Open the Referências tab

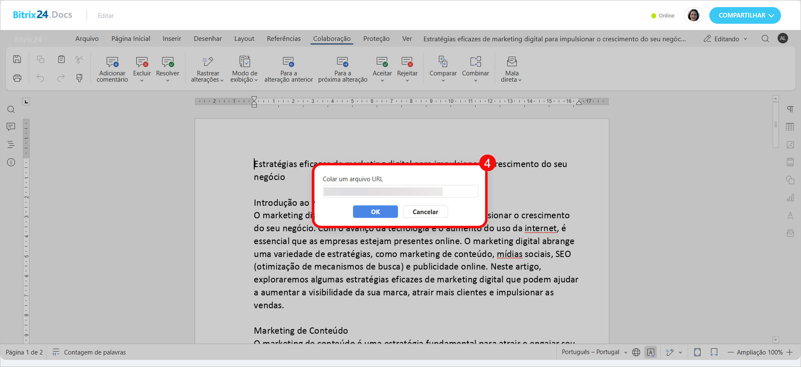283,39
